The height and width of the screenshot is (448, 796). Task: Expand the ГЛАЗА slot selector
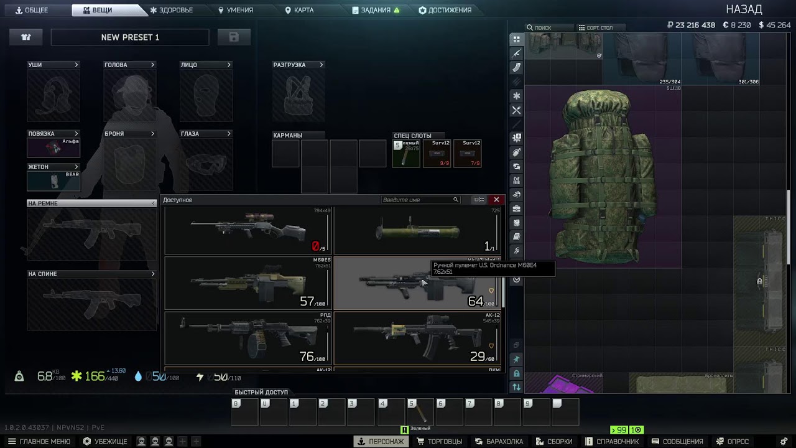(x=229, y=134)
